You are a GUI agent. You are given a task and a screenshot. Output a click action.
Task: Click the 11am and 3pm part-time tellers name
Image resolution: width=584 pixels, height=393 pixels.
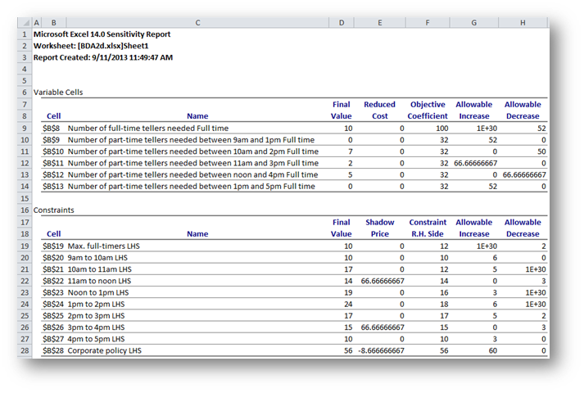click(x=193, y=163)
